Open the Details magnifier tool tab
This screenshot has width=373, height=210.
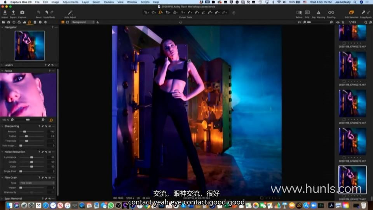coord(30,22)
